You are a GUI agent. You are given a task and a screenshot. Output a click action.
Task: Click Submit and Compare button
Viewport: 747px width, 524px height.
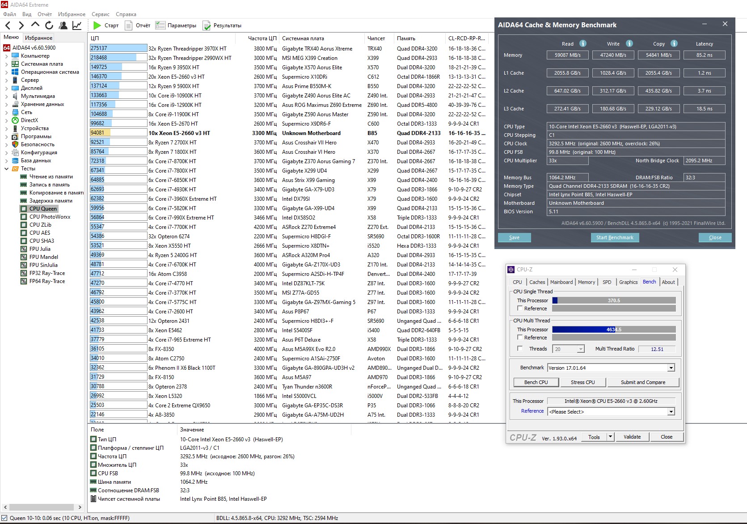pos(643,382)
